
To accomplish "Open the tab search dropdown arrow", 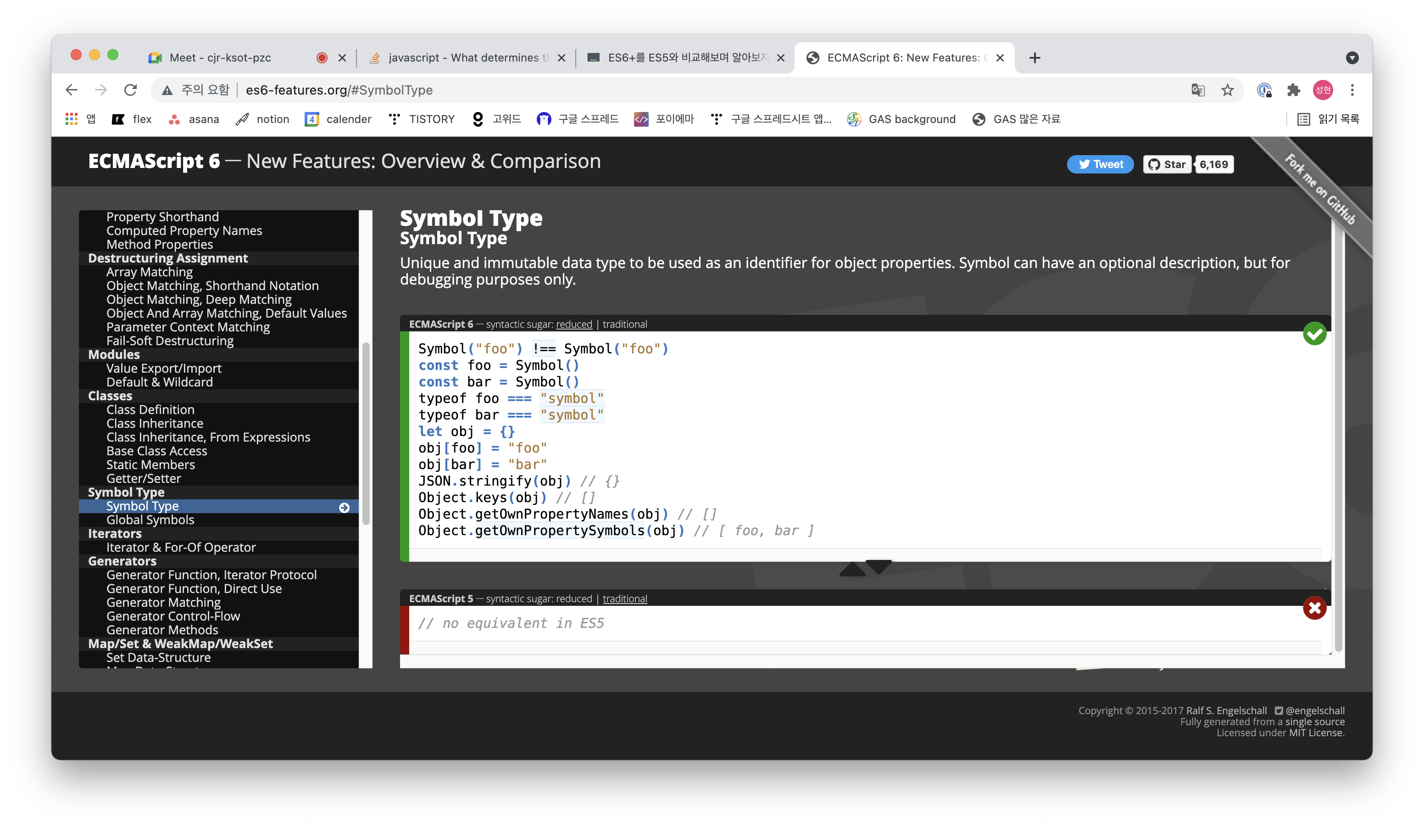I will click(1352, 58).
